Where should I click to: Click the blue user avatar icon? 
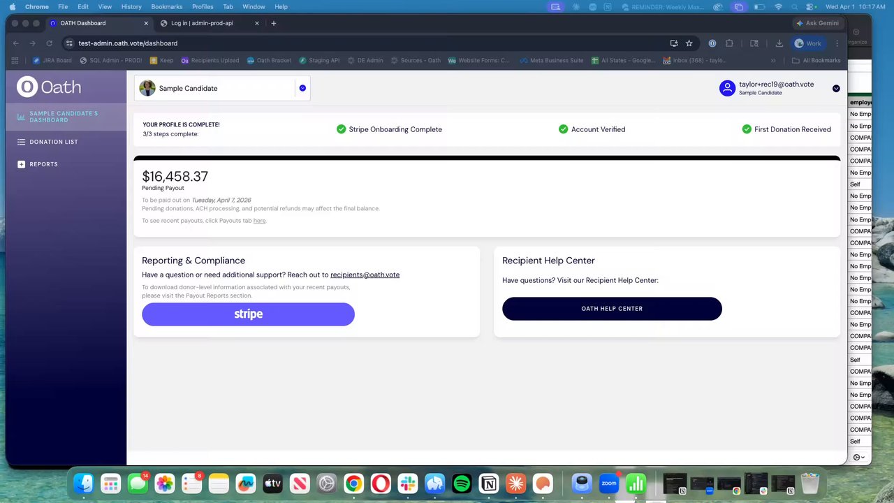point(727,88)
